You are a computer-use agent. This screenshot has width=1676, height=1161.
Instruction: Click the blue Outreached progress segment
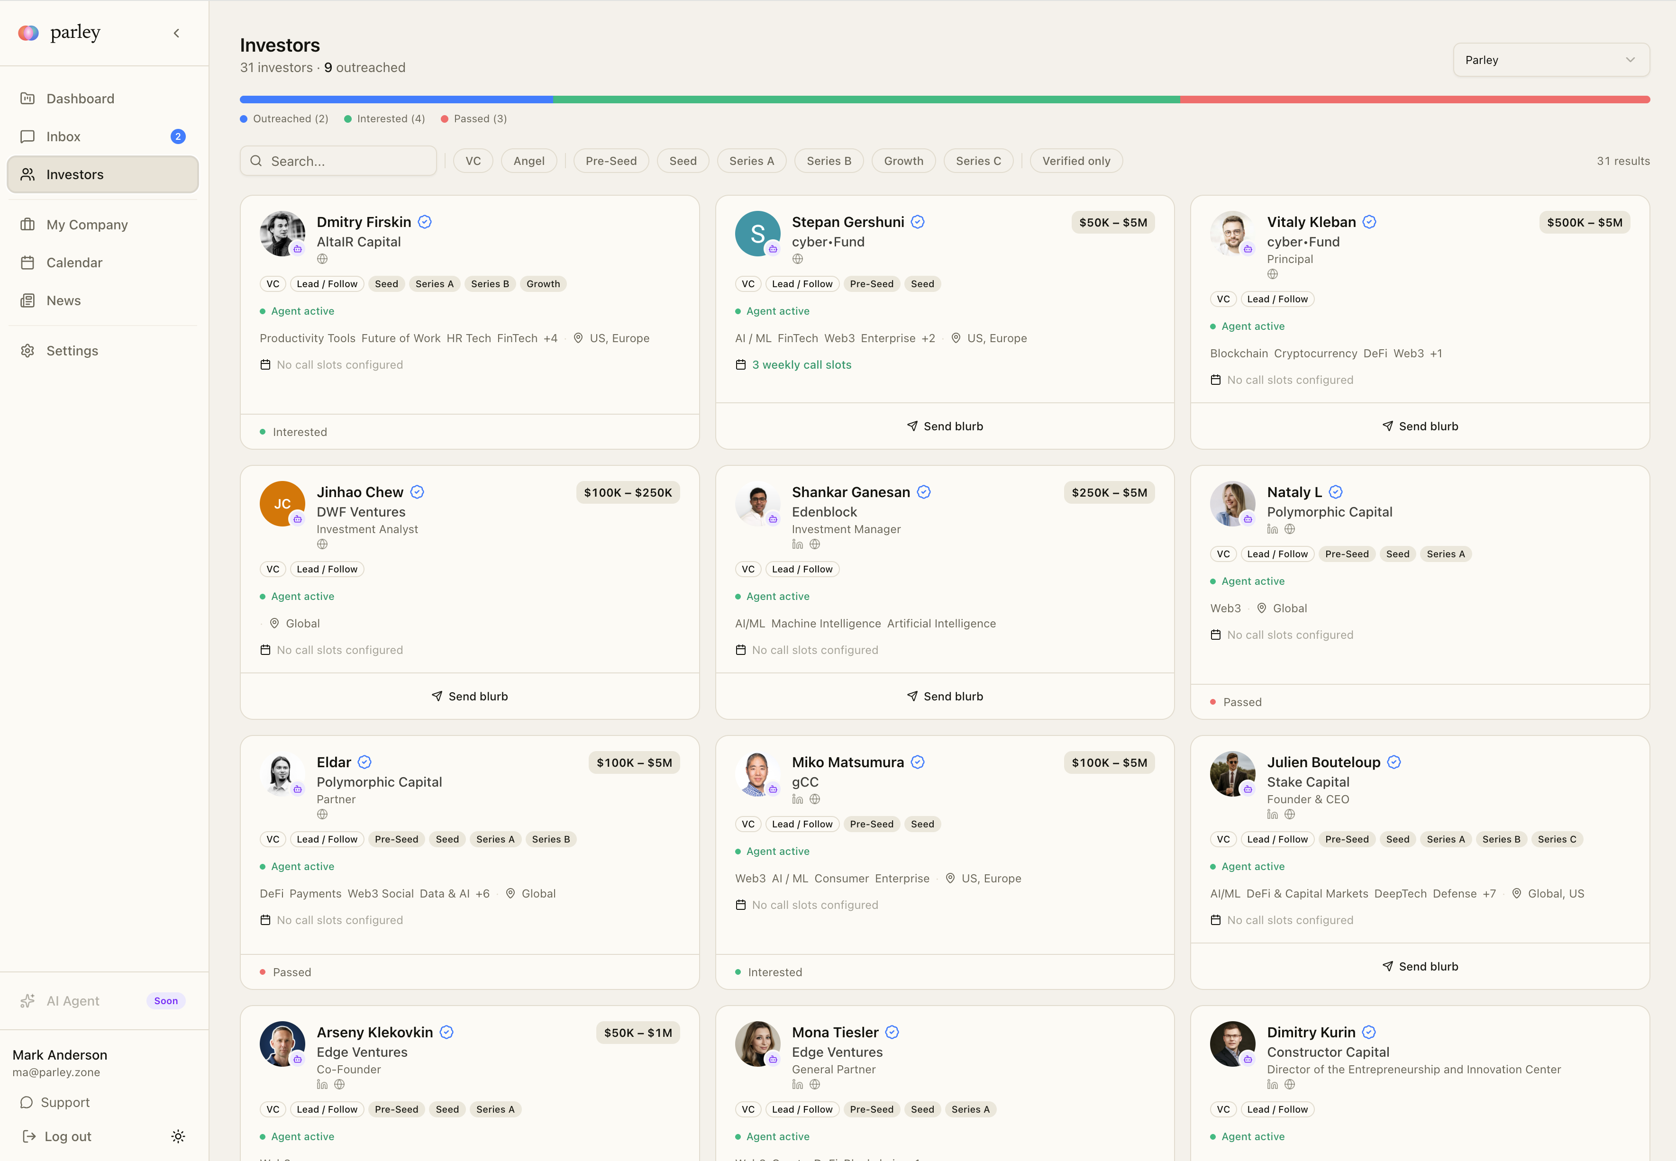pyautogui.click(x=396, y=99)
